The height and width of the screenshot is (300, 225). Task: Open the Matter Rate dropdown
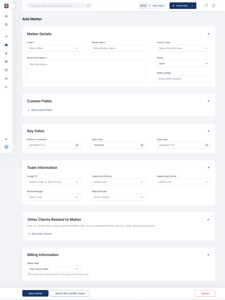pos(54,269)
